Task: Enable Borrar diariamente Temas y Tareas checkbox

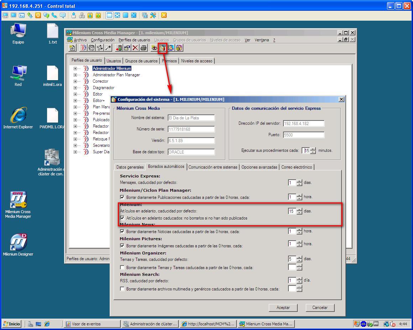Action: tap(122, 268)
